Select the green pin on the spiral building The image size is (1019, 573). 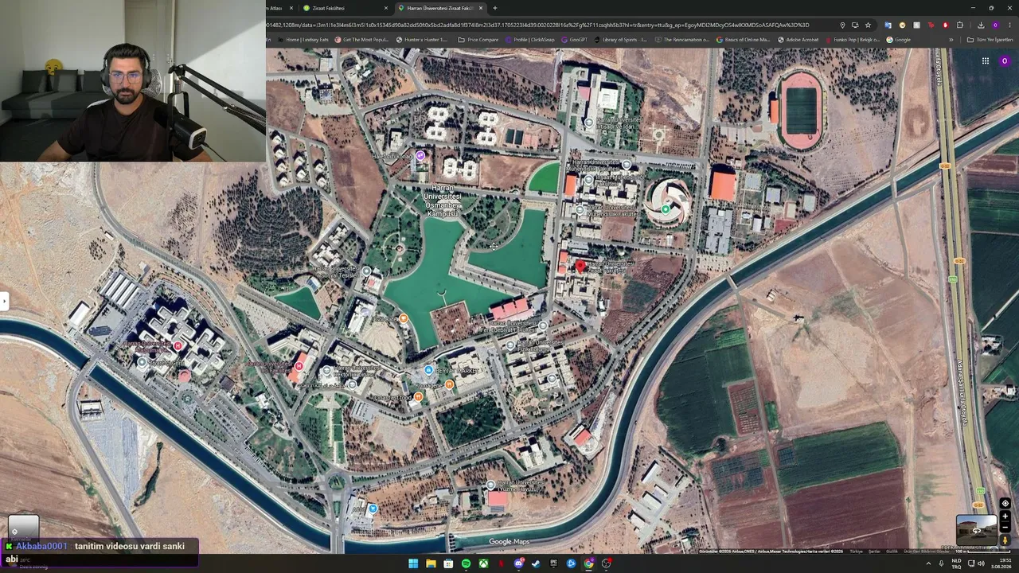666,209
